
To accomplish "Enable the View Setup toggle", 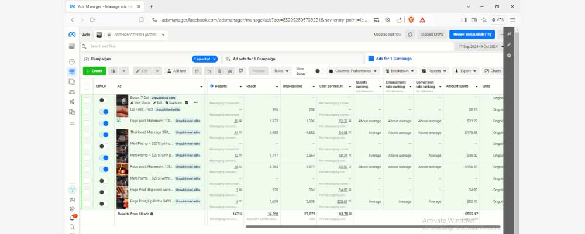I will (318, 71).
